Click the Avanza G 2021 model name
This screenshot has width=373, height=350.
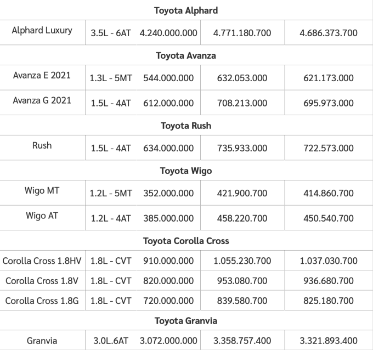tap(42, 100)
